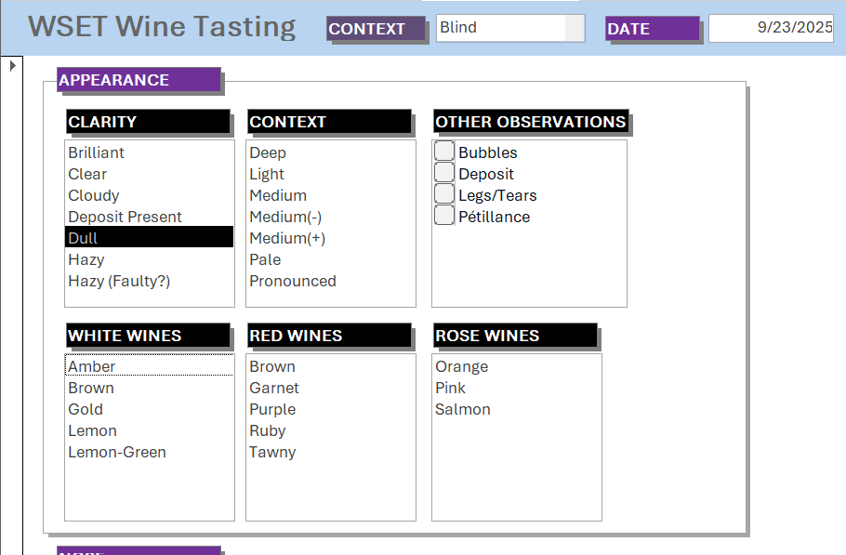This screenshot has height=555, width=846.
Task: Select Brilliant in the Clarity list
Action: click(x=150, y=152)
